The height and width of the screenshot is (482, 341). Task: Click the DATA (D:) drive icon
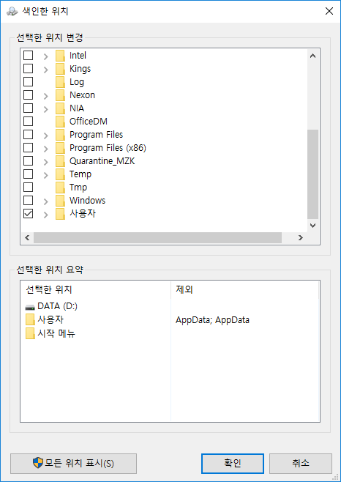coord(30,307)
